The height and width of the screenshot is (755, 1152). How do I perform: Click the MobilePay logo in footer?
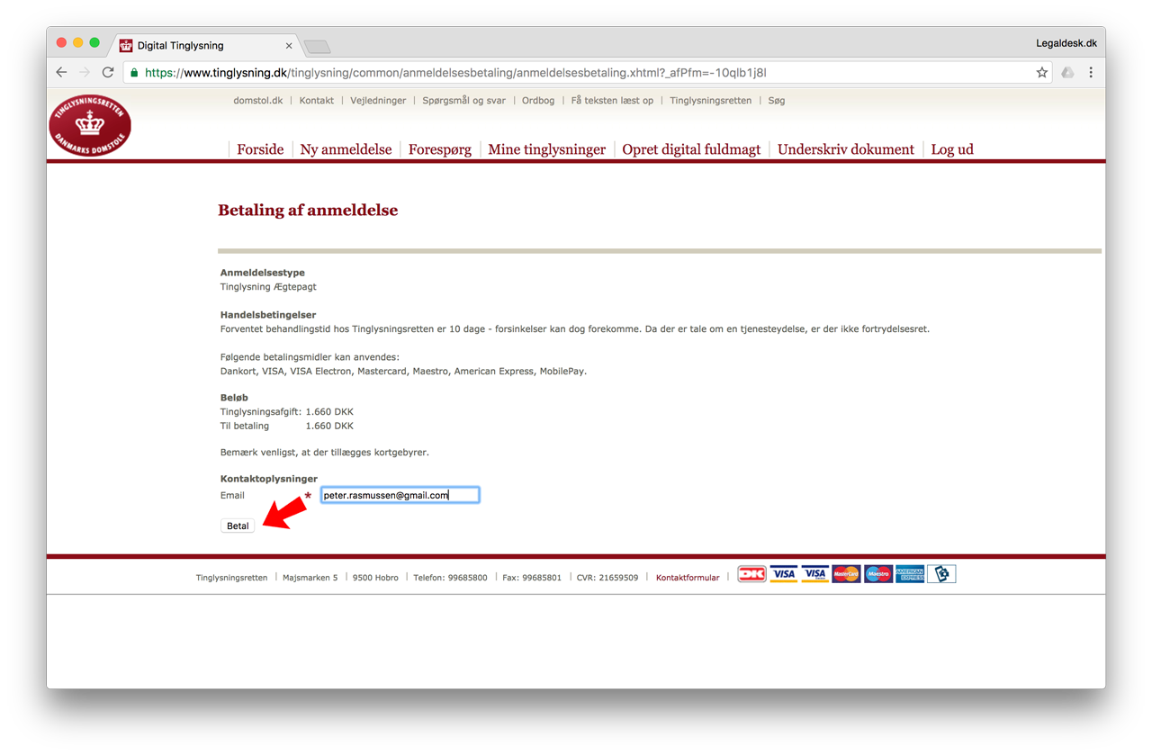(x=941, y=574)
